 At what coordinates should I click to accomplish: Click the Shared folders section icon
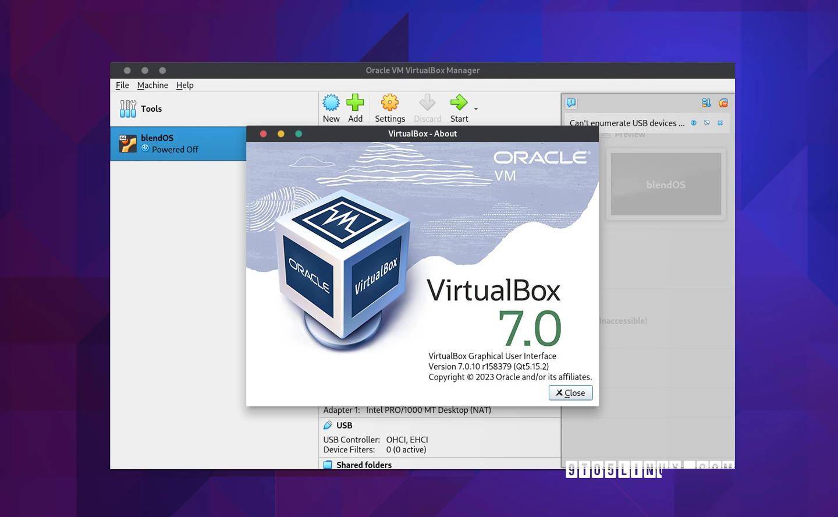coord(328,465)
